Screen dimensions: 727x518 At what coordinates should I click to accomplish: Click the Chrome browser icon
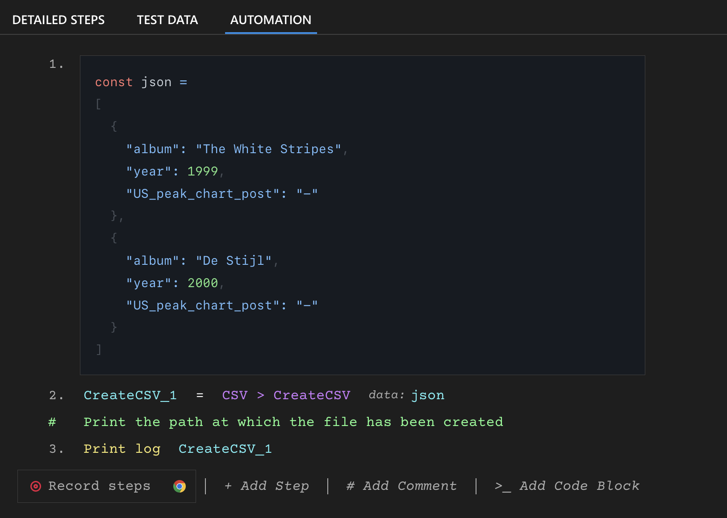(x=180, y=486)
